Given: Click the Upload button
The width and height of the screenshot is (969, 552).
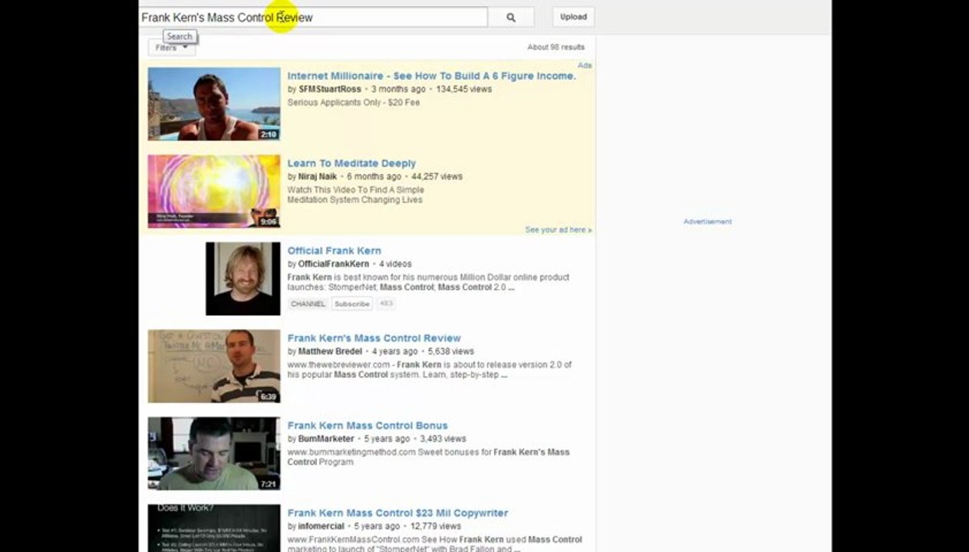Looking at the screenshot, I should pos(573,17).
